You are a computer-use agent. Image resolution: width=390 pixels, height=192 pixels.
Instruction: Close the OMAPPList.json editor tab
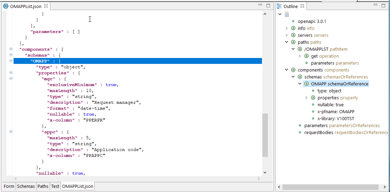[x=46, y=6]
